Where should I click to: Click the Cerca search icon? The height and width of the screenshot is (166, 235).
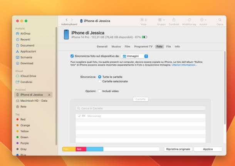220,20
